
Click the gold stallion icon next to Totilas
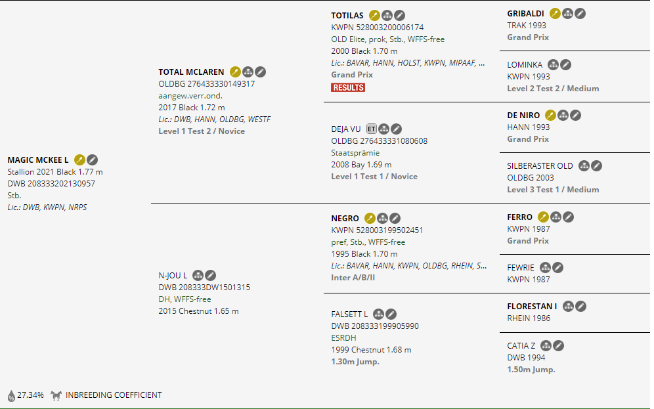(374, 15)
